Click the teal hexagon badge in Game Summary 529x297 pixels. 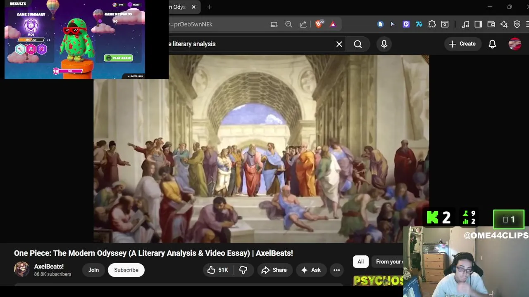click(21, 49)
